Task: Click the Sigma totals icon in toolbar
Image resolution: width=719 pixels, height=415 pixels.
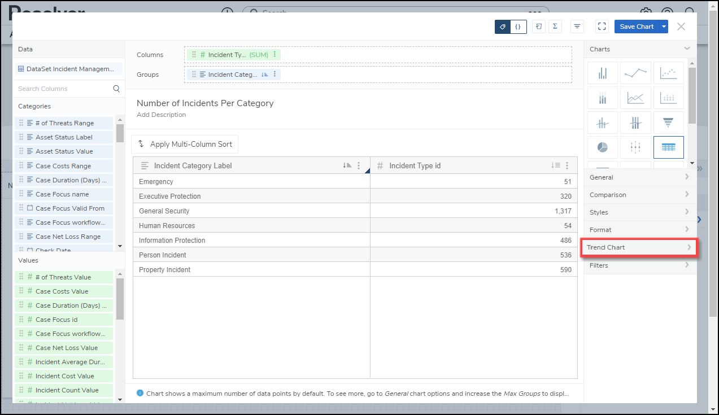Action: (555, 27)
